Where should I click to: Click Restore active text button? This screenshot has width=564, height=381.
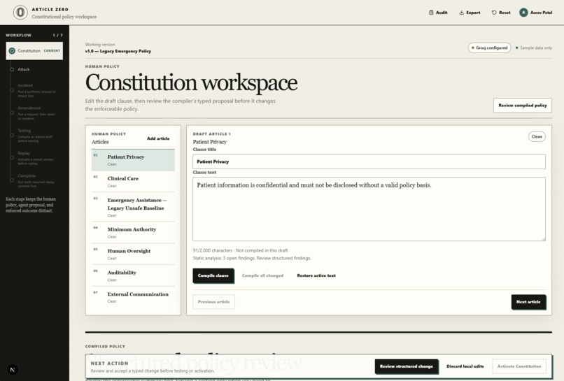click(x=316, y=275)
